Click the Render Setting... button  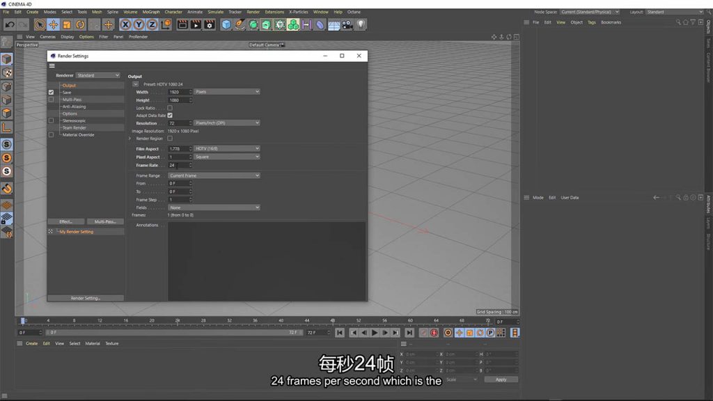coord(86,298)
